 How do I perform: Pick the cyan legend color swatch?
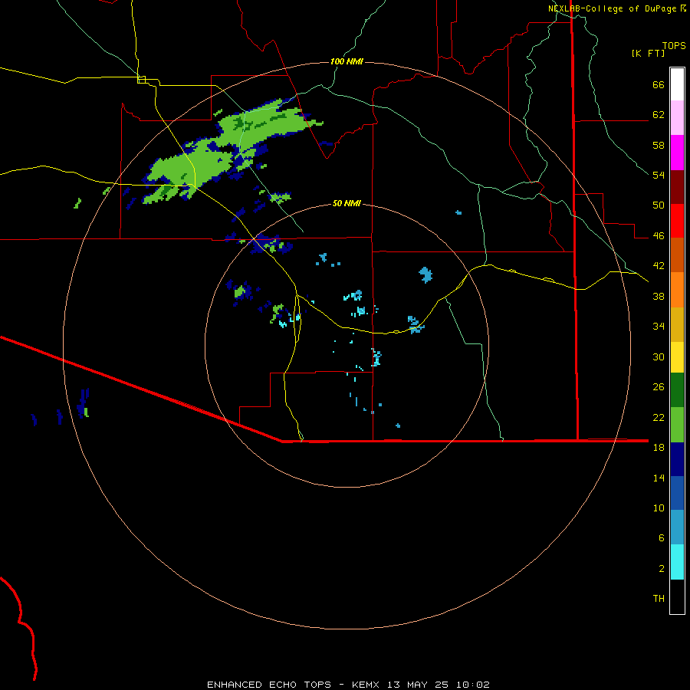pos(677,562)
